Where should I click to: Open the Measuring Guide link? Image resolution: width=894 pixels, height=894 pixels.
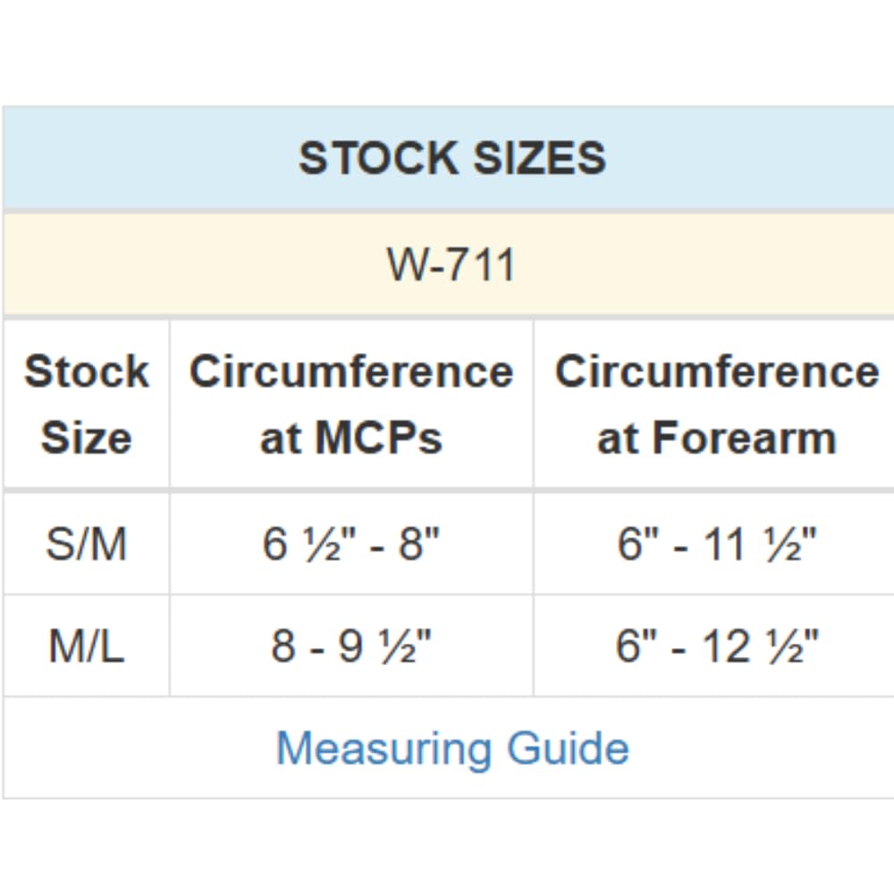452,748
